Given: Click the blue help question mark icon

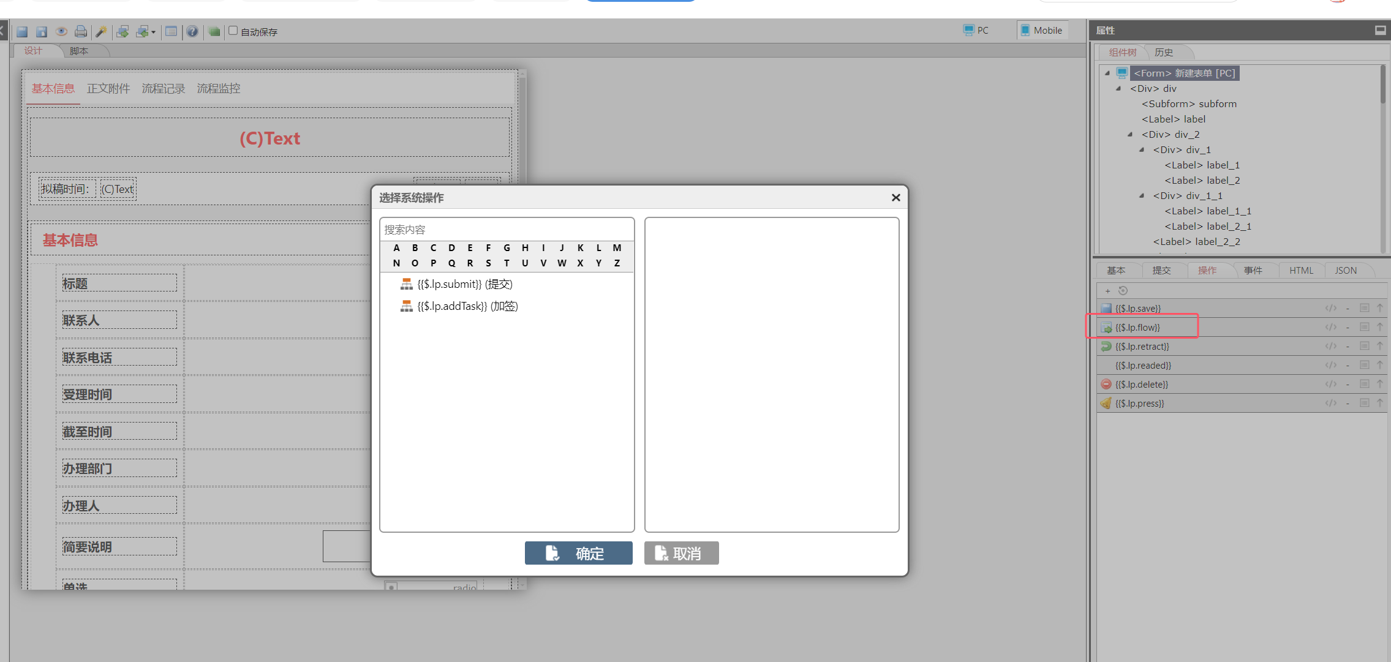Looking at the screenshot, I should coord(192,31).
